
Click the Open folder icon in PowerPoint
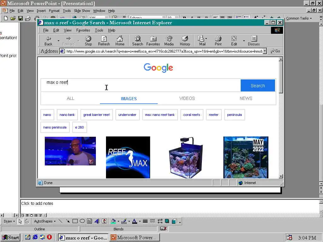pyautogui.click(x=13, y=18)
